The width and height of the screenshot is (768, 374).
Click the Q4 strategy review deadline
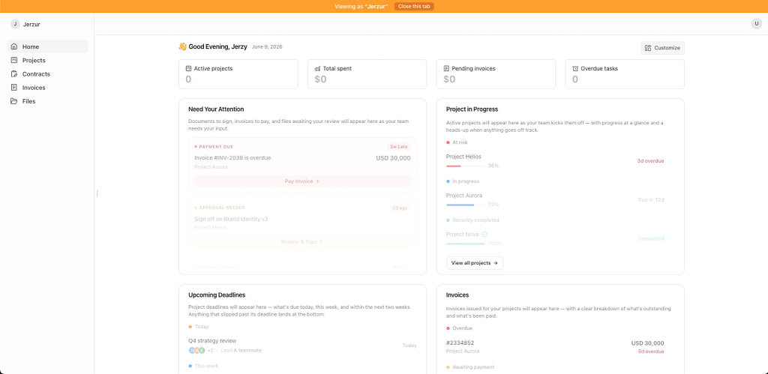point(212,341)
